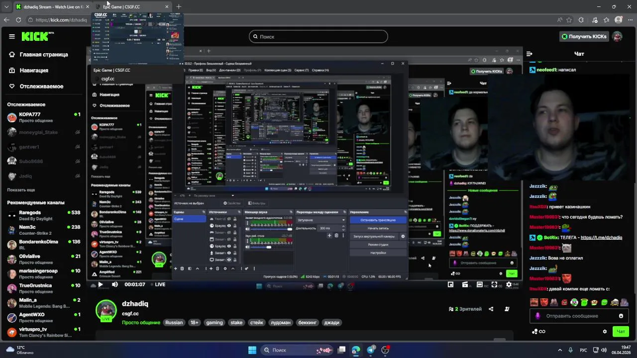Click the KICK logo

tap(38, 36)
